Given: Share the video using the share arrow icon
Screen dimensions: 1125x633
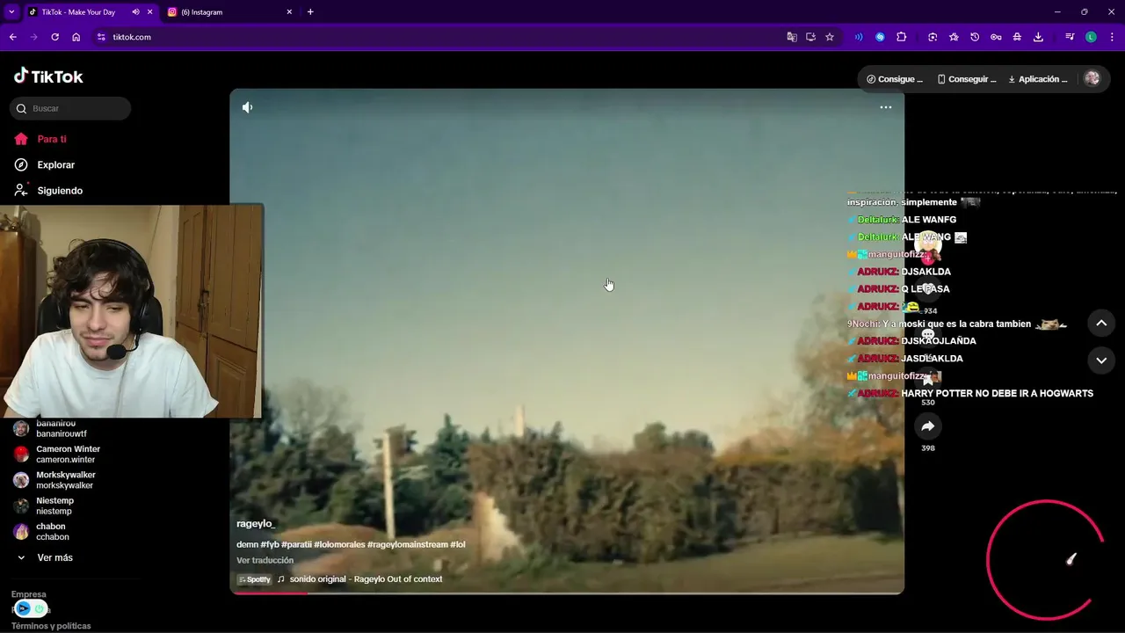Looking at the screenshot, I should coord(928,426).
